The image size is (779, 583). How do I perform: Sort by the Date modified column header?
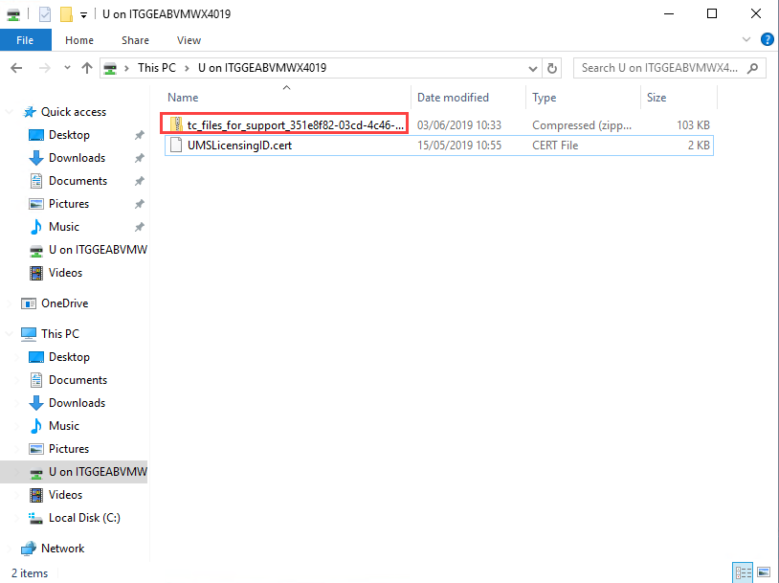click(453, 98)
